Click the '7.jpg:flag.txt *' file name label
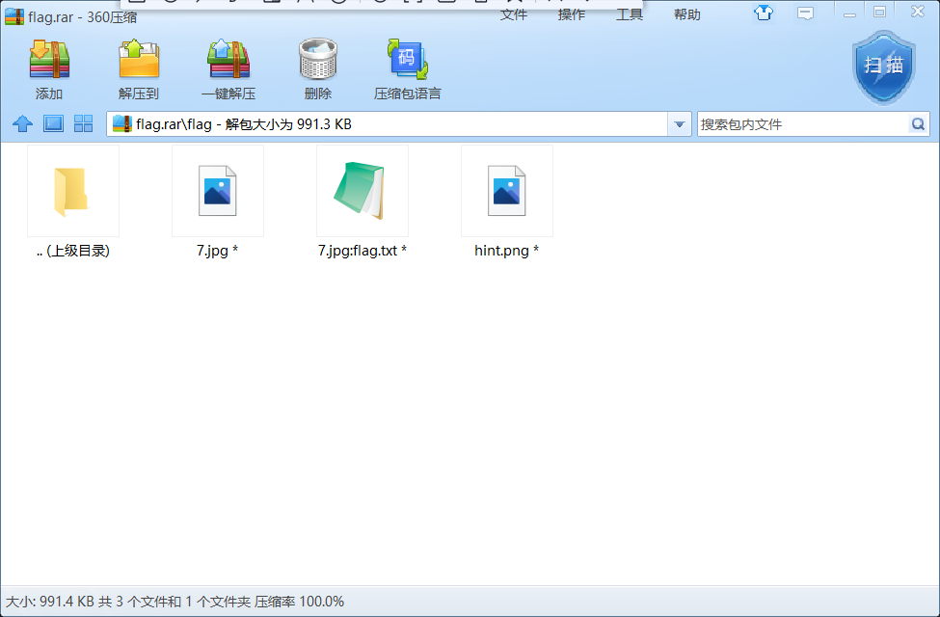Image resolution: width=940 pixels, height=617 pixels. [363, 251]
